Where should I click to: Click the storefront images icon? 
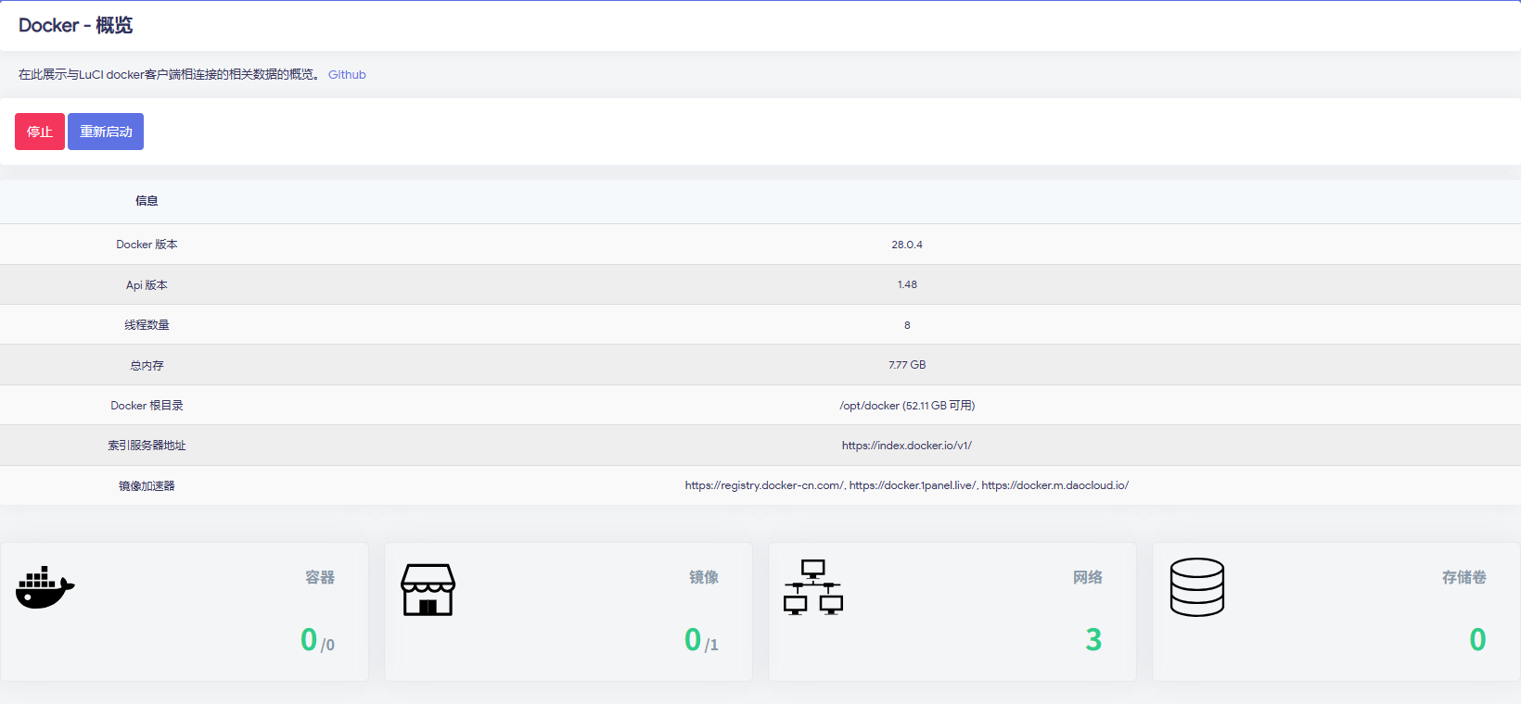(x=428, y=590)
